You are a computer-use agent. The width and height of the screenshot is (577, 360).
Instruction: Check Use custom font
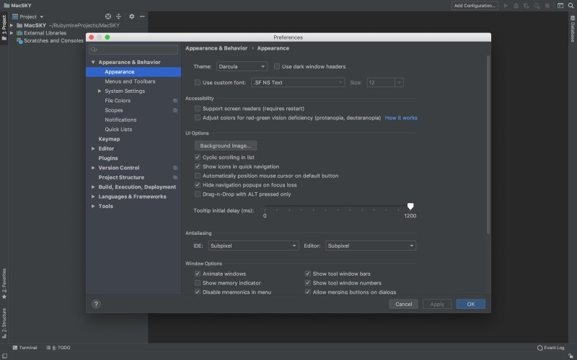pyautogui.click(x=198, y=82)
